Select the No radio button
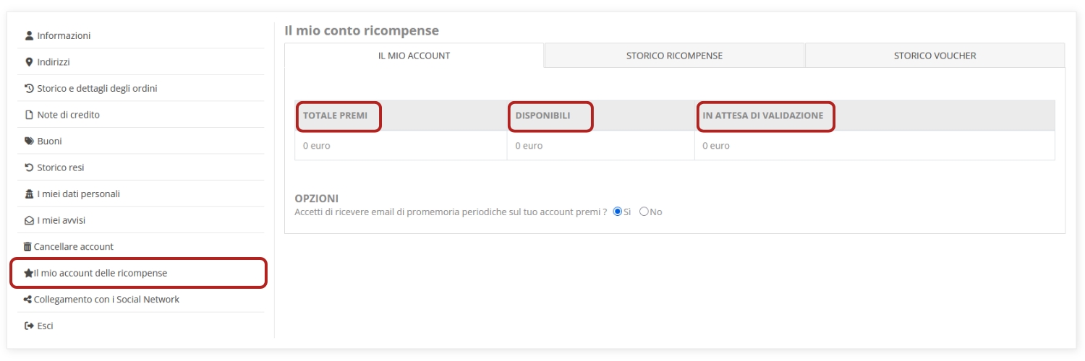The image size is (1085, 361). tap(644, 212)
